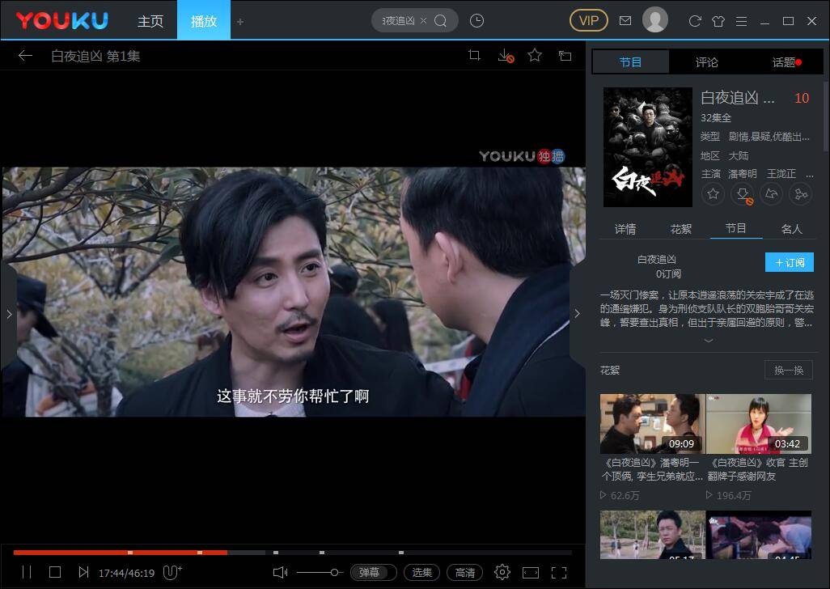Switch to widescreen theater mode icon
Viewport: 830px width, 589px height.
pos(531,573)
